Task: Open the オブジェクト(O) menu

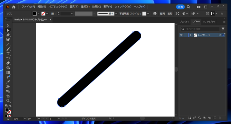Action: tap(58, 7)
